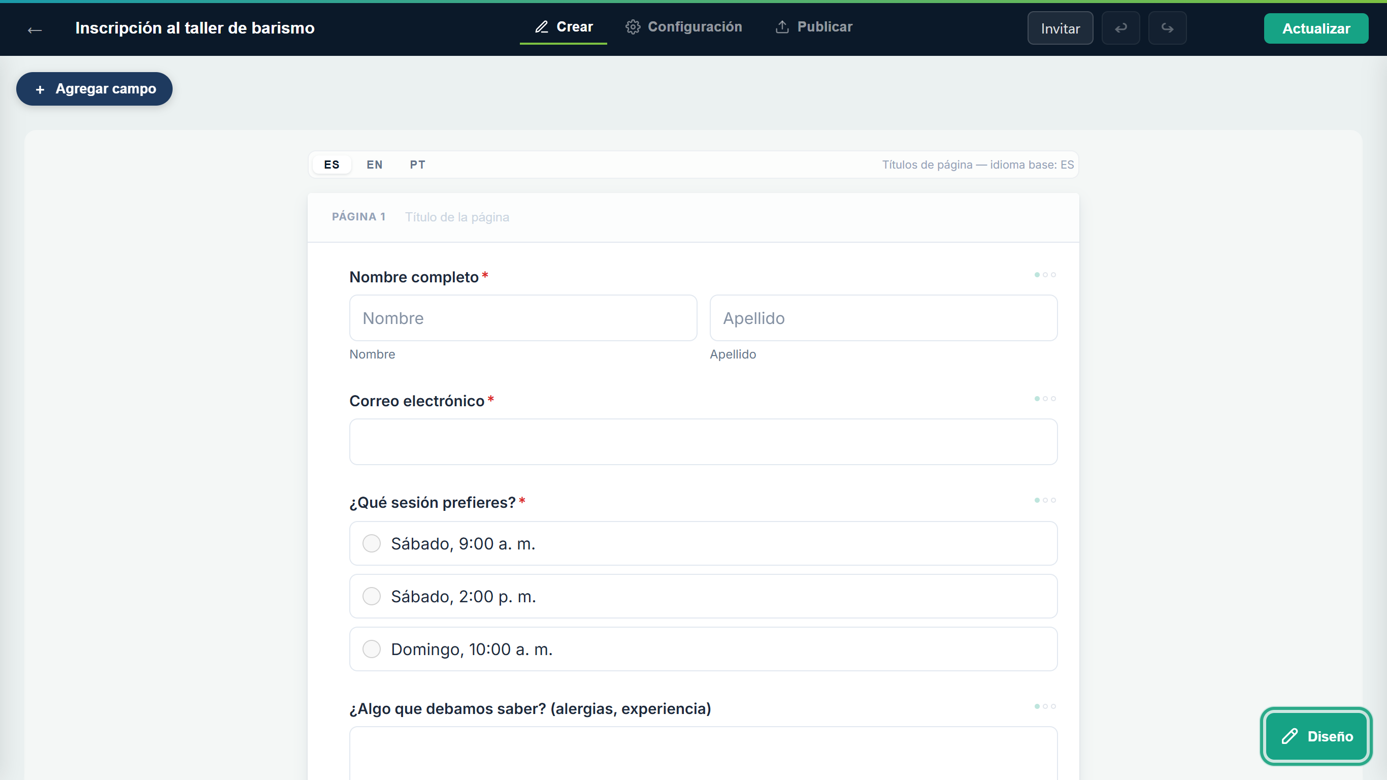Open options dots for ¿Algo que debamos saber?
The width and height of the screenshot is (1387, 780).
(1044, 706)
